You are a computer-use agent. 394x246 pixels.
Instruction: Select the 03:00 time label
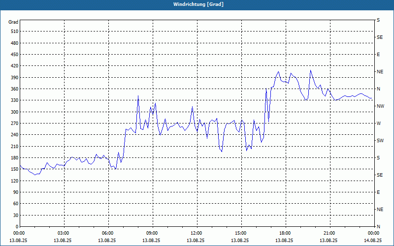coord(65,233)
